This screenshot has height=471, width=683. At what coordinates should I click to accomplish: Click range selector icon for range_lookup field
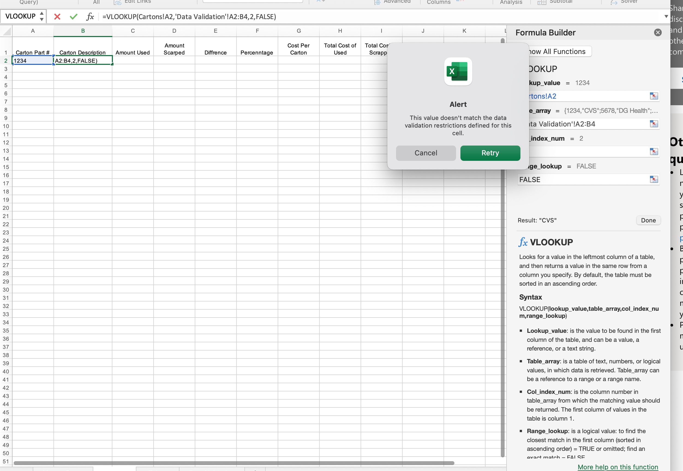[x=654, y=179]
